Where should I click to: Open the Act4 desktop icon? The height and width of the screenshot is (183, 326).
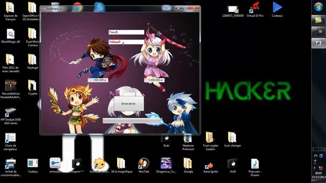pos(233,164)
